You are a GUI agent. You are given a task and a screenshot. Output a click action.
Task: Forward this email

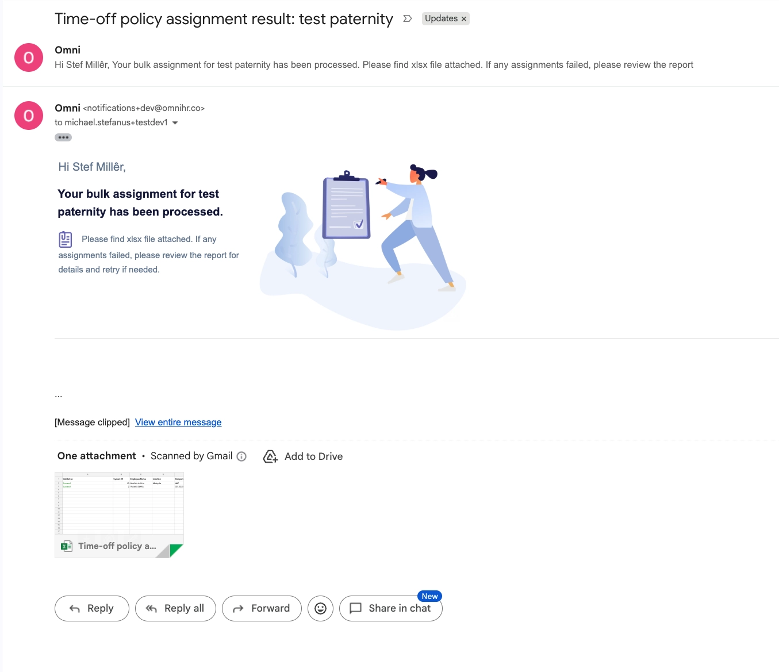tap(262, 608)
